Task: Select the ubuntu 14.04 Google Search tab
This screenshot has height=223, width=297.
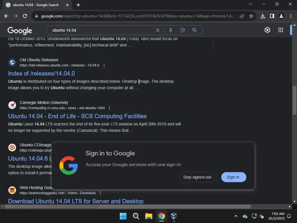Action: pos(37,5)
